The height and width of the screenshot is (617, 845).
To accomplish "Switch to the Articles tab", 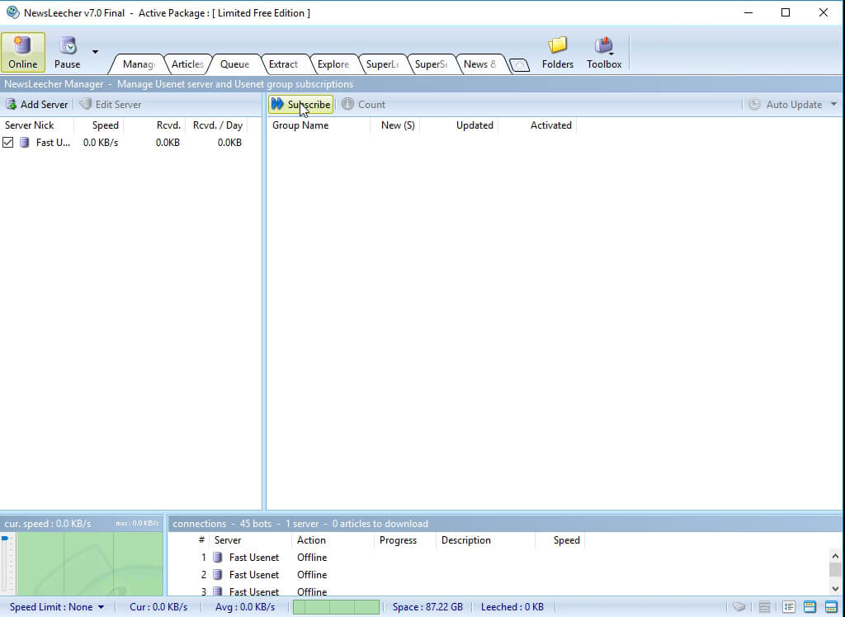I will point(187,64).
